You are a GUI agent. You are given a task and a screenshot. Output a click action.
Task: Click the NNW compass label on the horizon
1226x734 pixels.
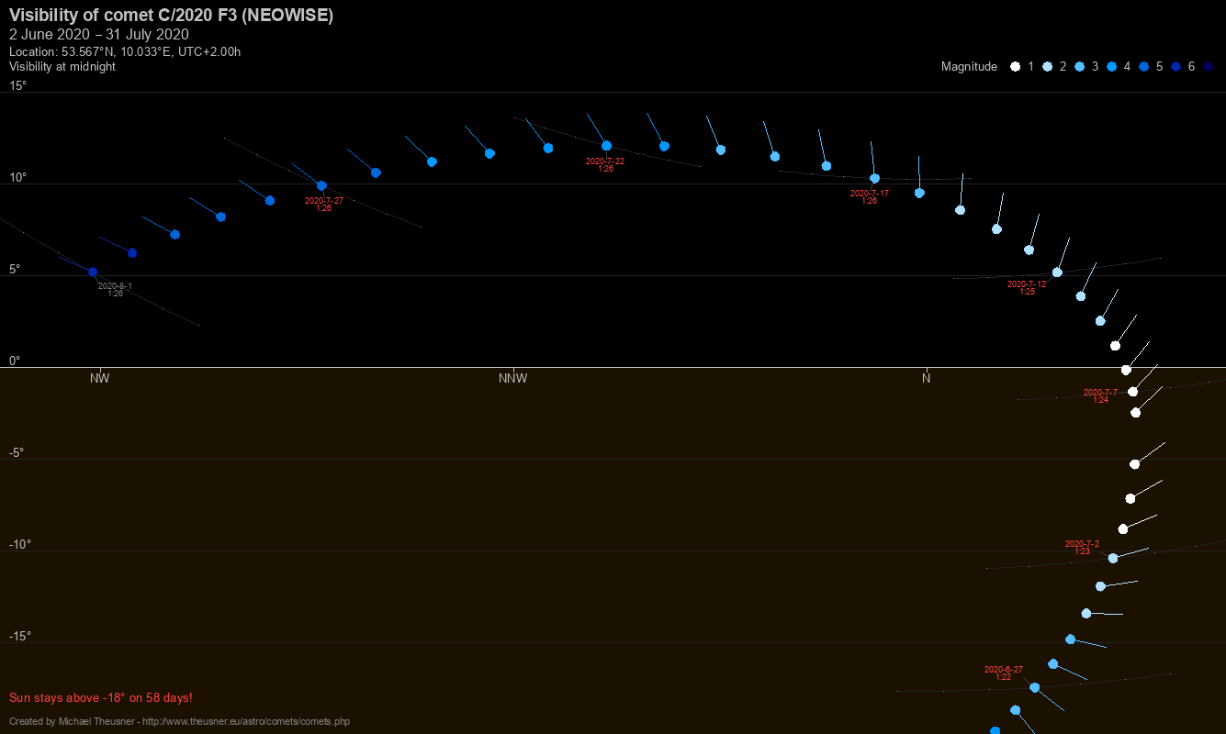click(x=512, y=378)
